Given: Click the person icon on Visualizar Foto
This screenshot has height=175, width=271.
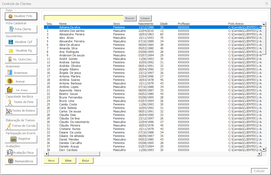Looking at the screenshot, I should coord(11,16).
